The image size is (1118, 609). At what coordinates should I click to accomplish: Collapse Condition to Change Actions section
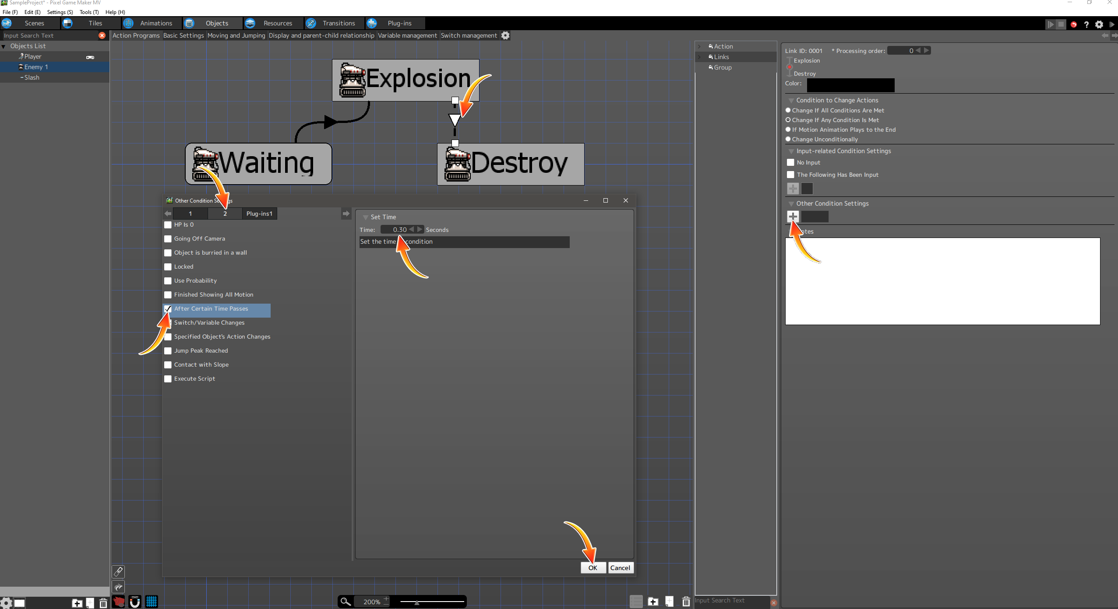pos(791,101)
